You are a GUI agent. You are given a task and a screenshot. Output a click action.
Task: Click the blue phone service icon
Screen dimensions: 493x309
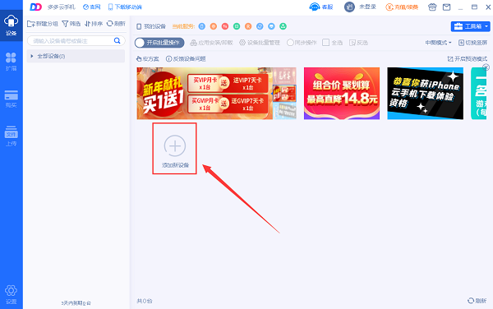(x=202, y=26)
